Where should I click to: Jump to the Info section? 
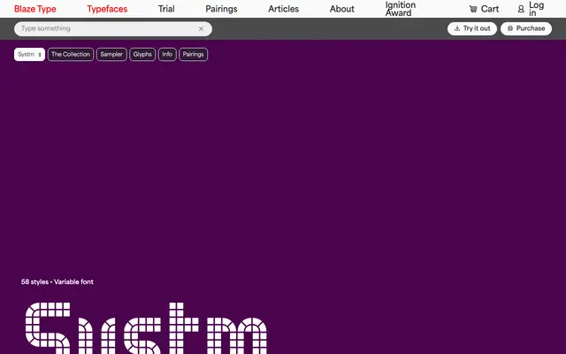167,55
